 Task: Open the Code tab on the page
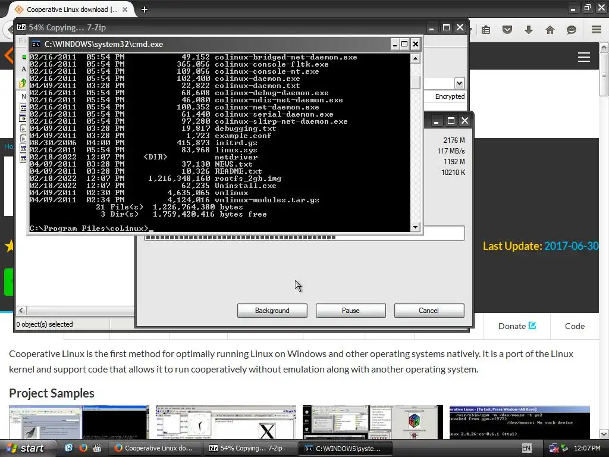pyautogui.click(x=575, y=326)
